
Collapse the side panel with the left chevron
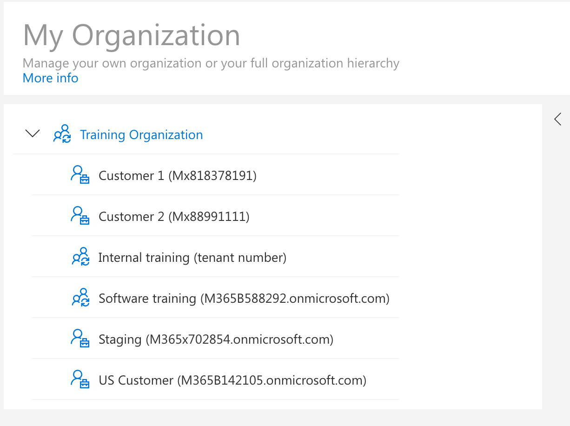click(x=557, y=119)
